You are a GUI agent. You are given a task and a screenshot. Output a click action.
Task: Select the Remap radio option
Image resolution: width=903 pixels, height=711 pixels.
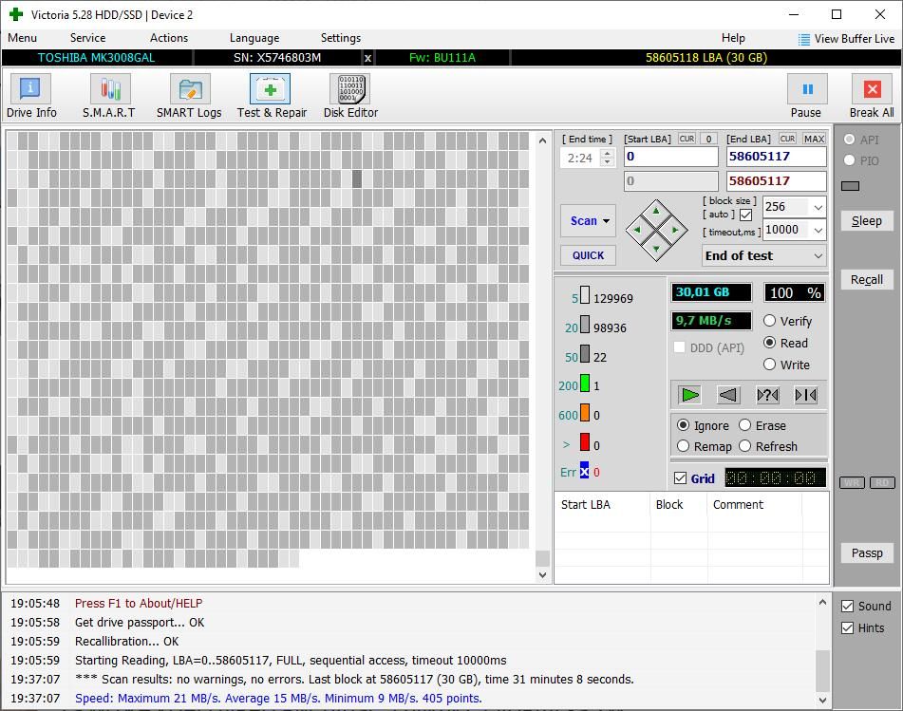tap(683, 446)
